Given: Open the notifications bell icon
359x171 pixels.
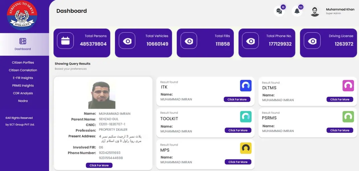Looking at the screenshot, I should click(x=297, y=11).
